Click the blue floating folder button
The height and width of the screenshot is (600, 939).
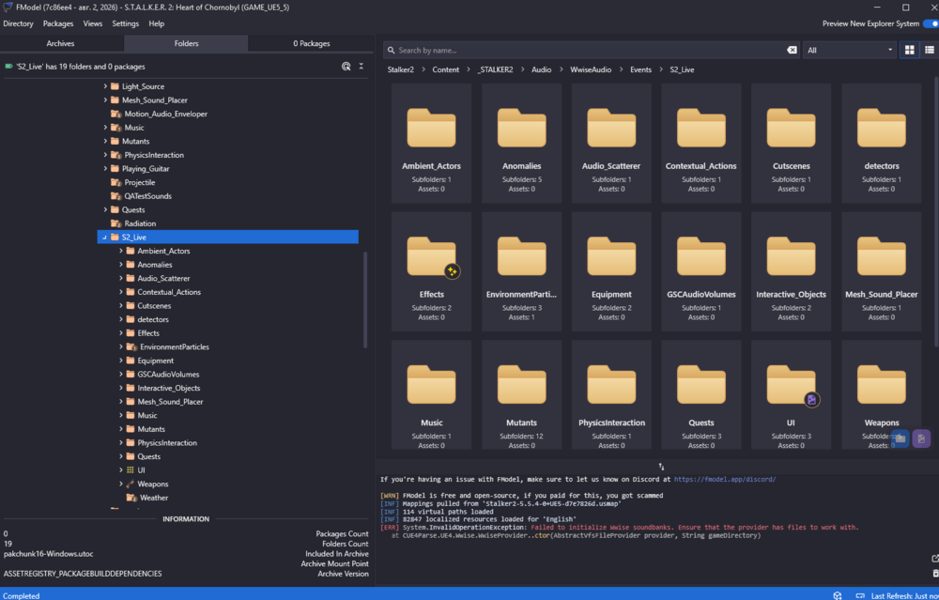click(x=901, y=438)
